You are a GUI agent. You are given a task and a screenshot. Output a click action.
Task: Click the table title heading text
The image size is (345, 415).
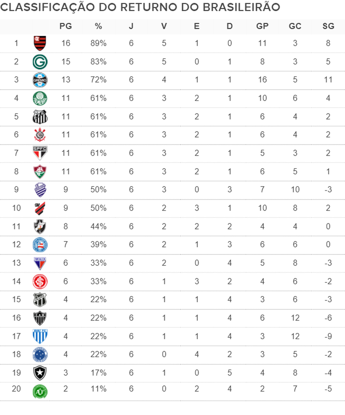click(x=140, y=8)
